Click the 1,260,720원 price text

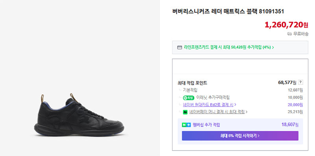[286, 25]
